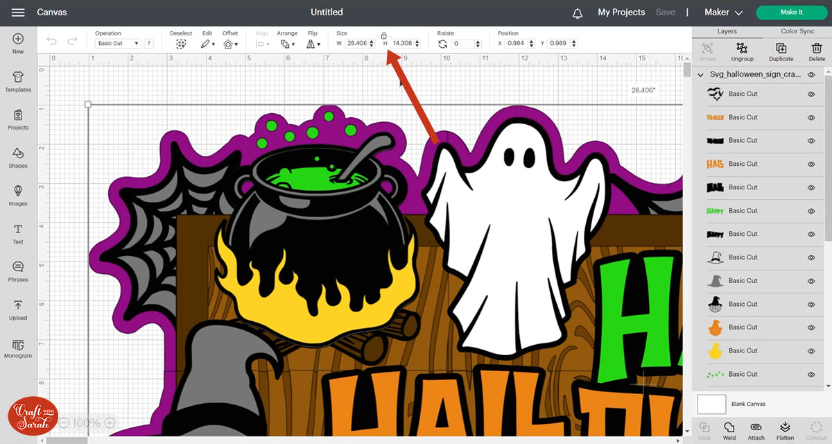Open the Upload panel
Image resolution: width=832 pixels, height=444 pixels.
click(18, 309)
